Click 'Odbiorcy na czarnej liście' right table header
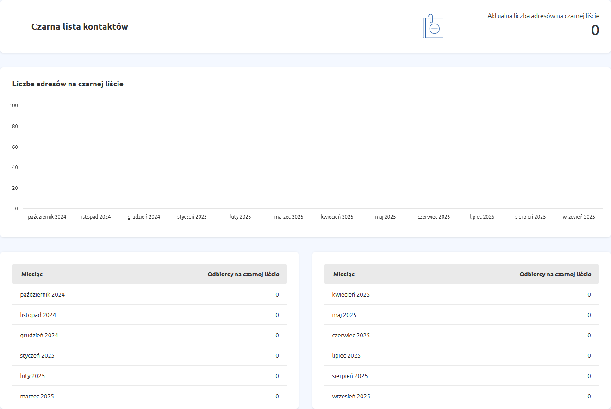The image size is (611, 409). [x=555, y=275]
